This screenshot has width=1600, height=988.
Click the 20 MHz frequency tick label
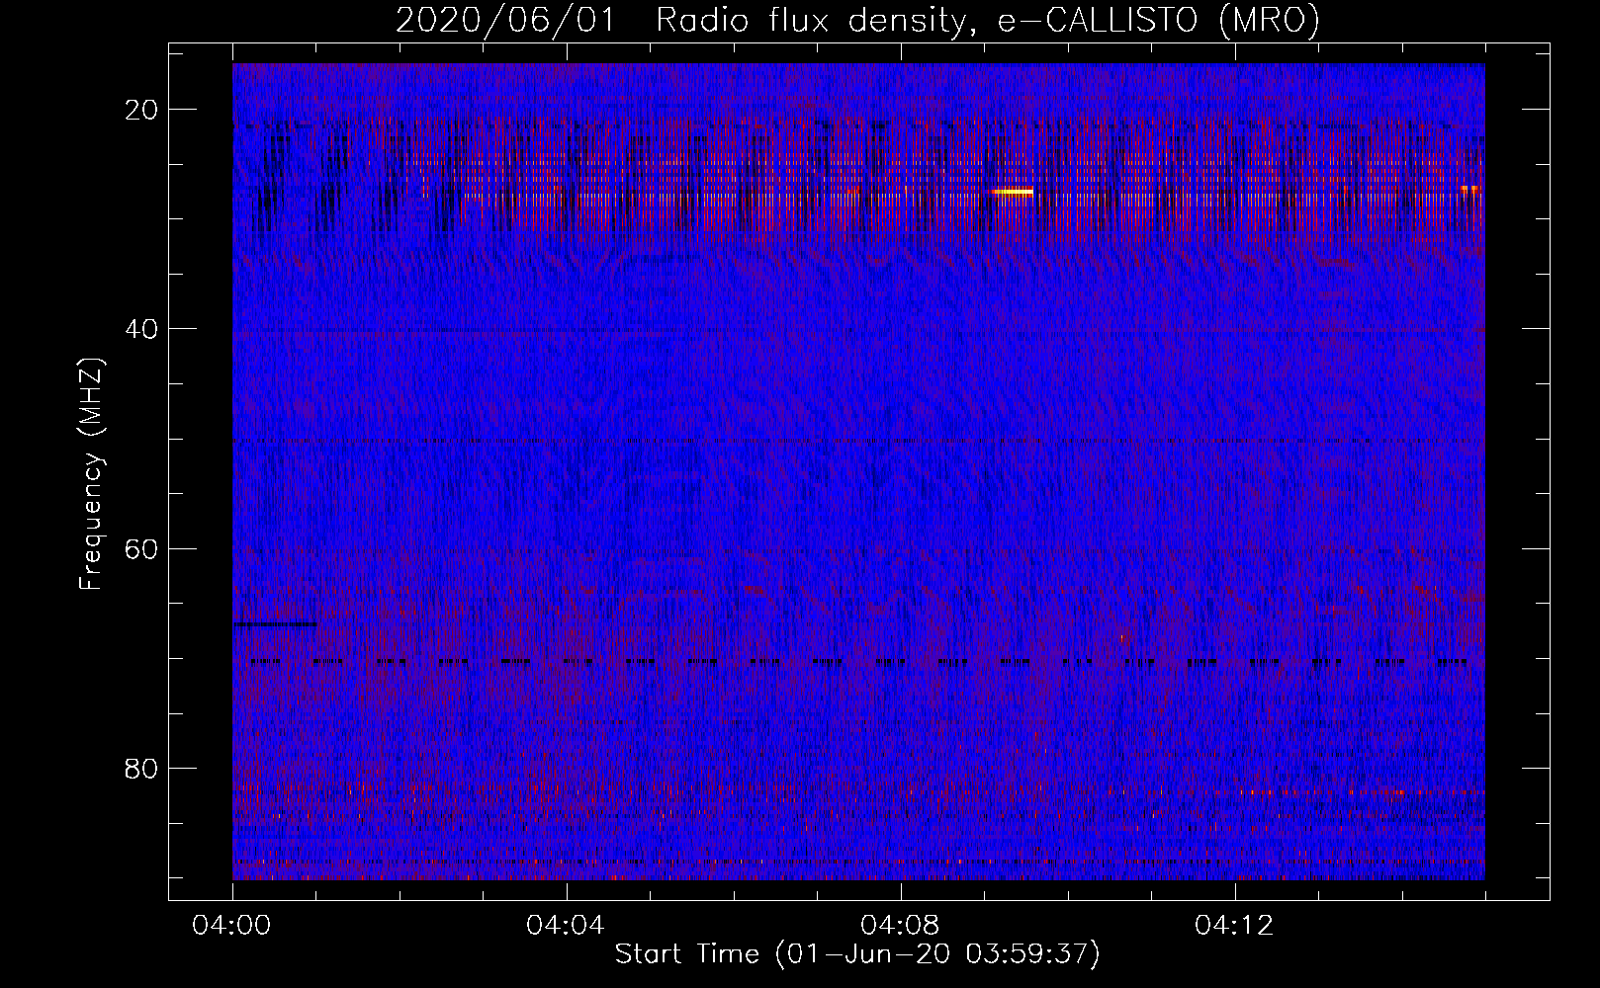click(142, 109)
